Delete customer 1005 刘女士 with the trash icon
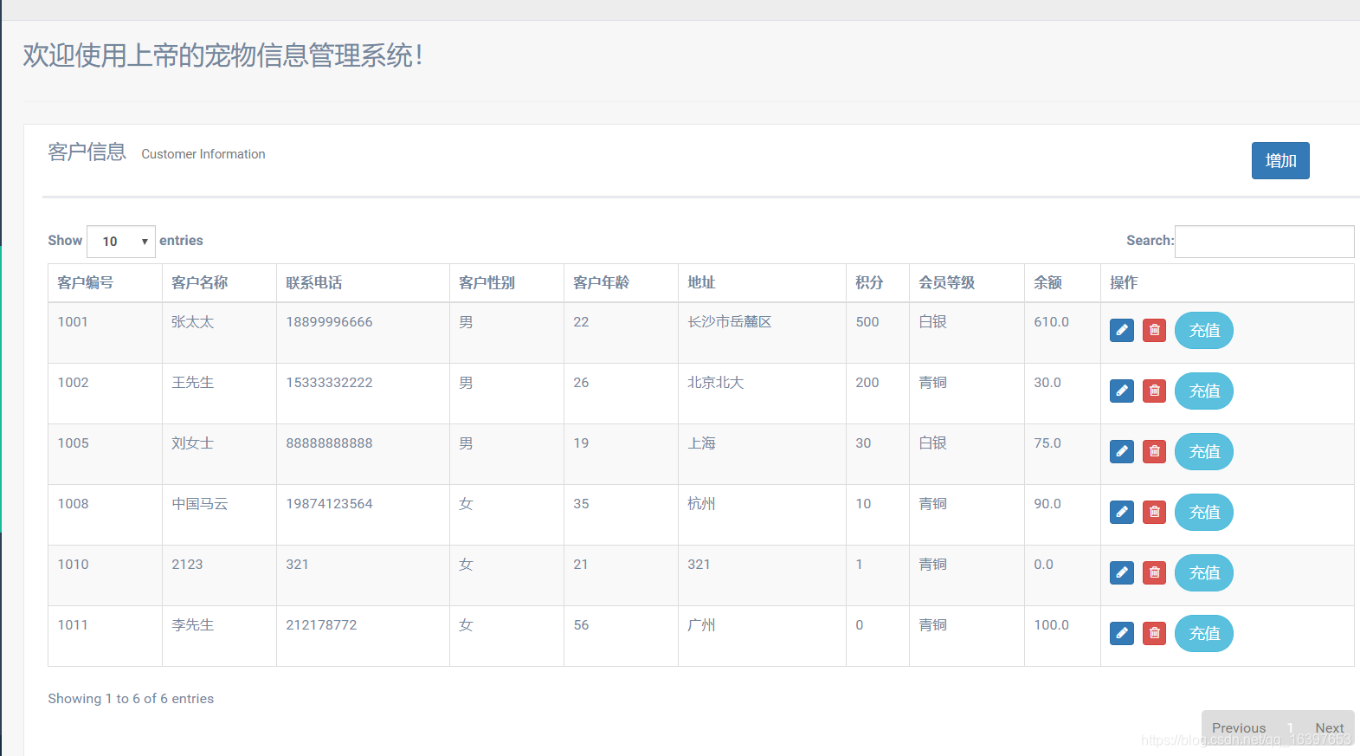Screen dimensions: 1360x756 pyautogui.click(x=1154, y=451)
